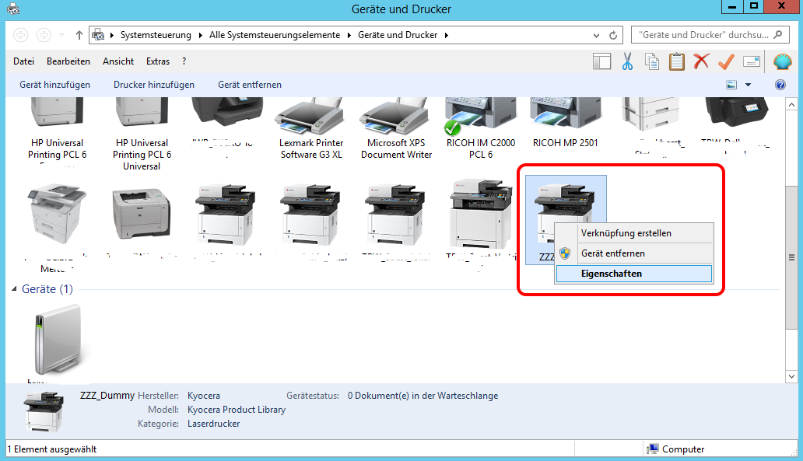
Task: Collapse the Geräte (1) group
Action: pos(14,289)
